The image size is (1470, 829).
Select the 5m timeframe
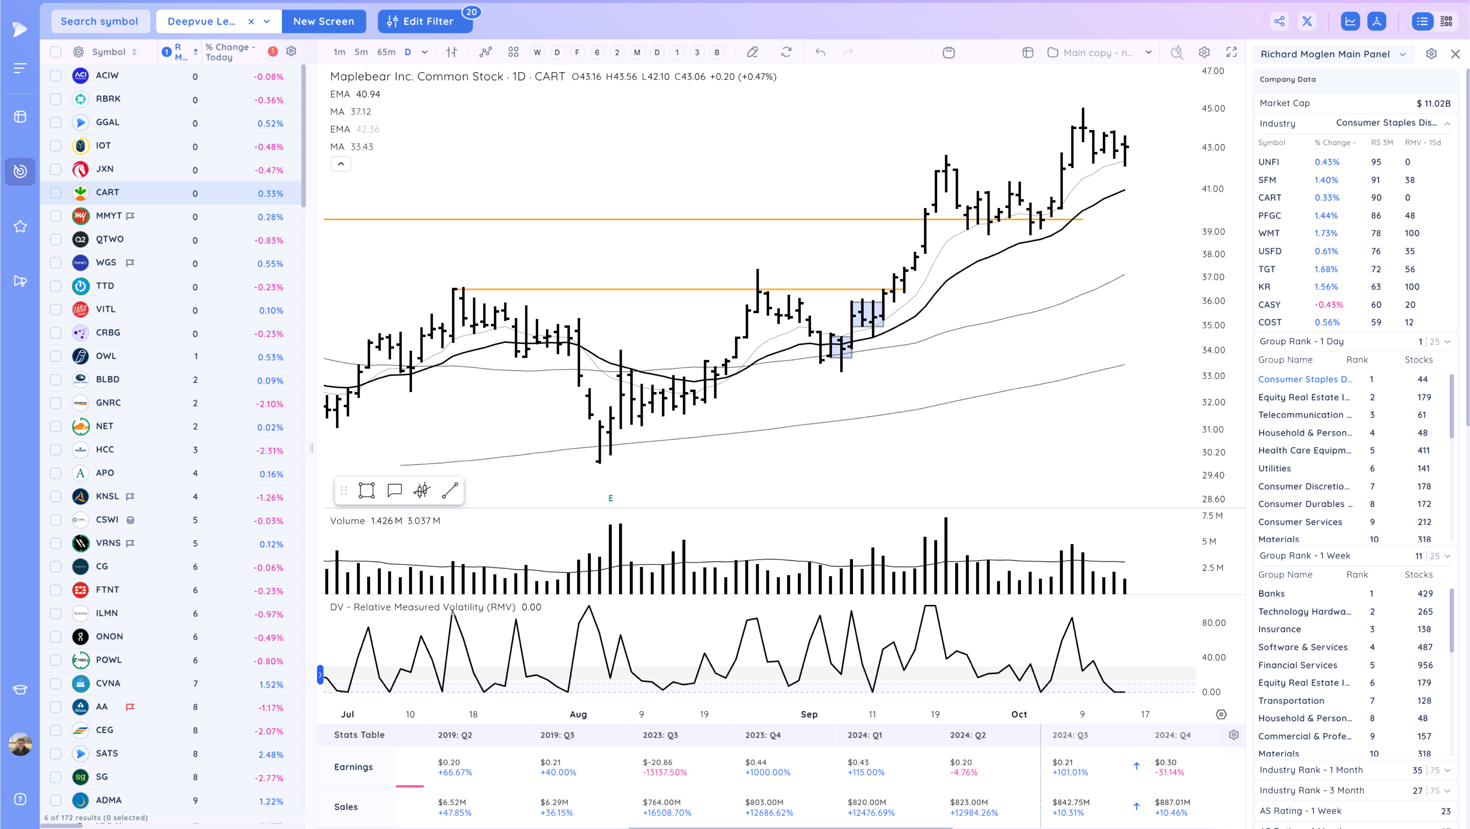(x=361, y=52)
